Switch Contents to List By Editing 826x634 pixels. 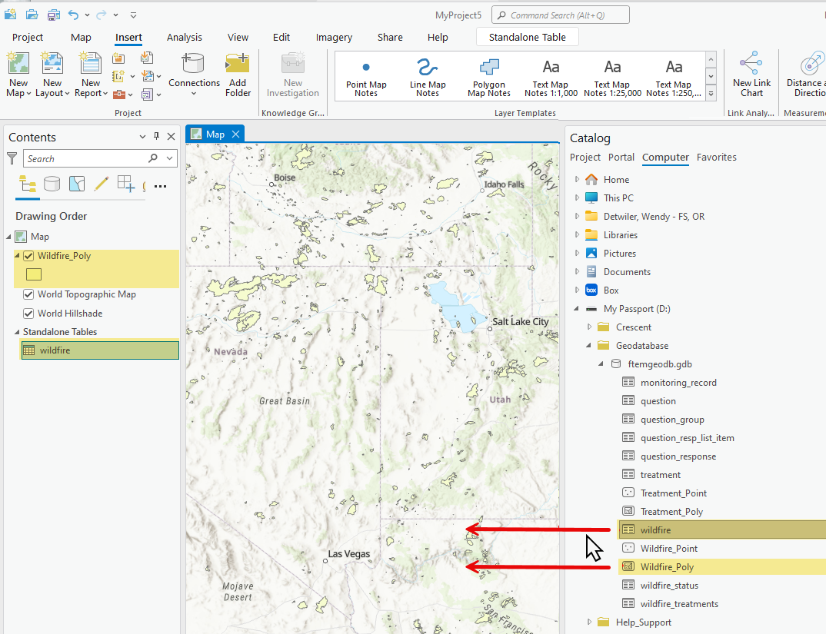pos(102,184)
